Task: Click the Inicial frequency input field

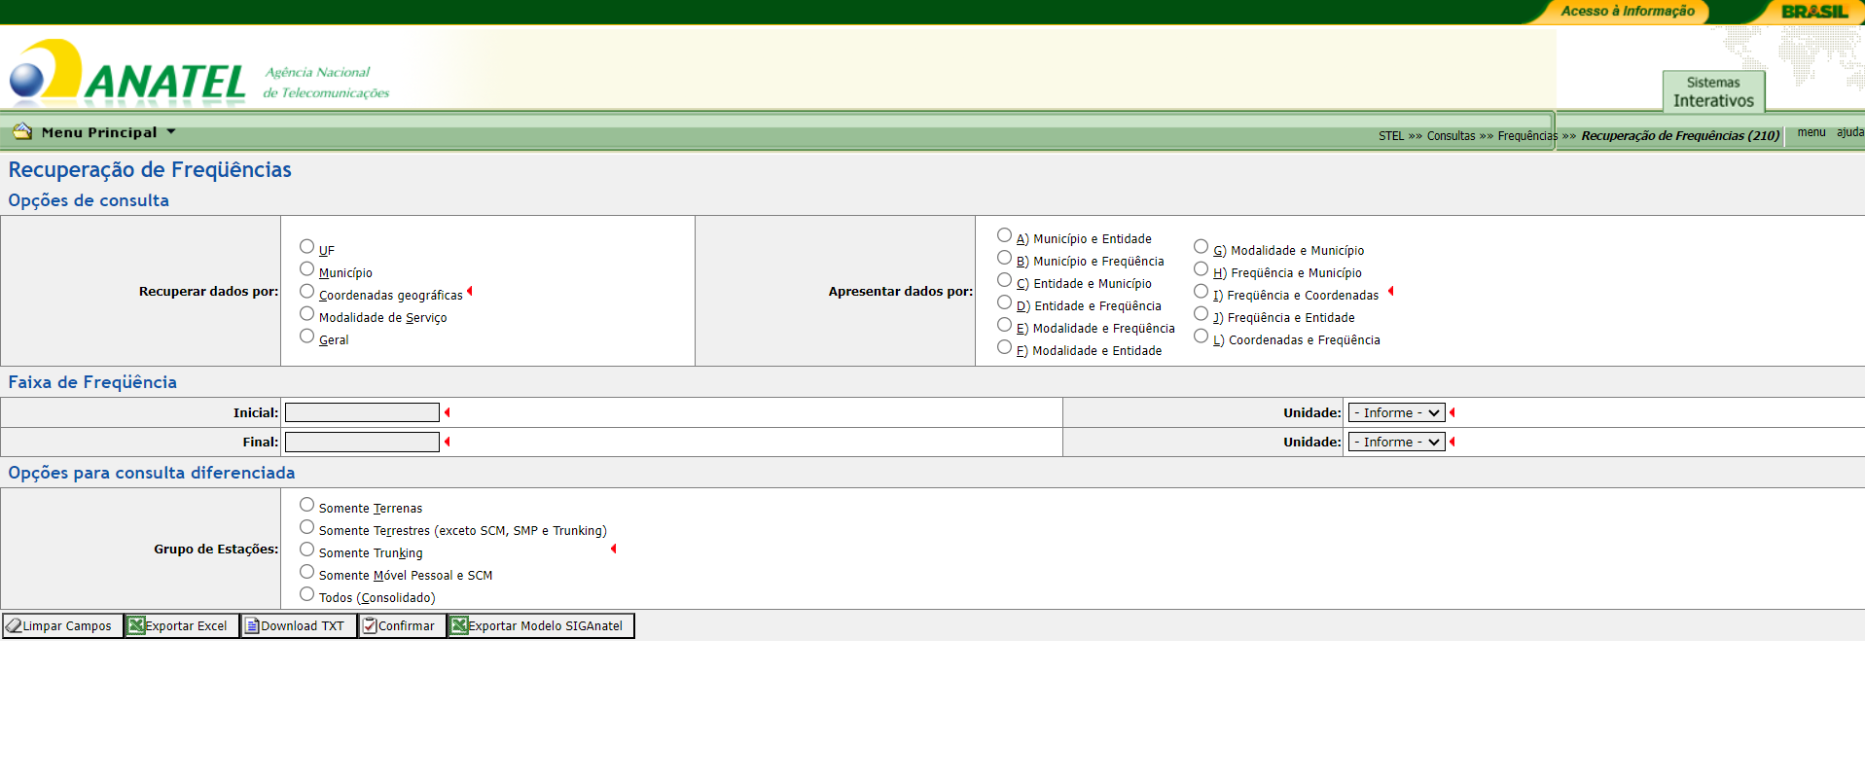Action: (362, 413)
